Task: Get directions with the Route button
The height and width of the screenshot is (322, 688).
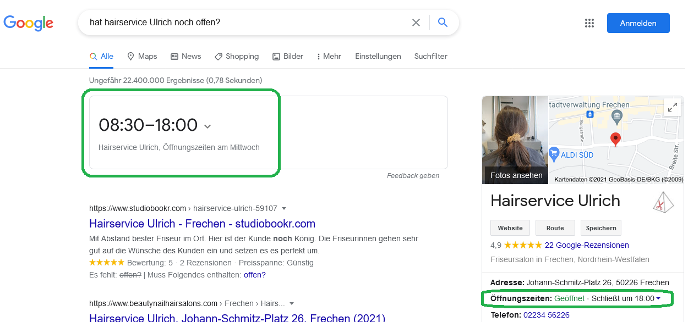Action: (x=555, y=228)
